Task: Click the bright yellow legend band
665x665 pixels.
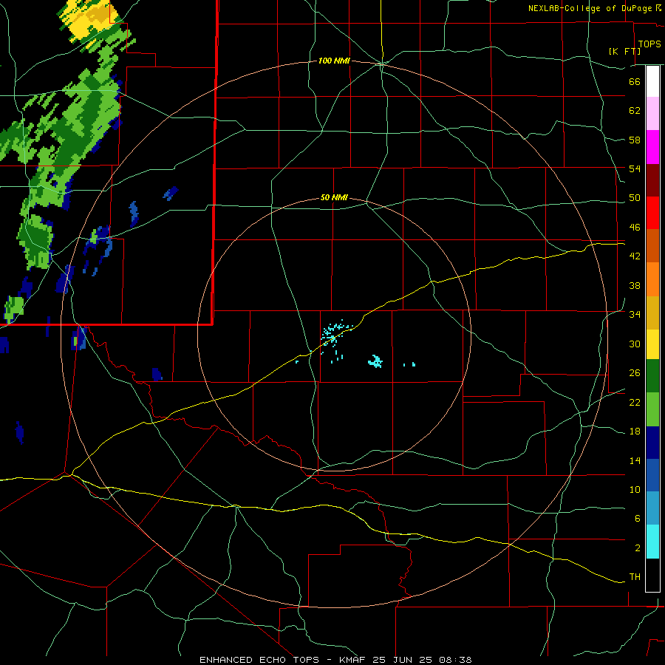Action: [652, 344]
